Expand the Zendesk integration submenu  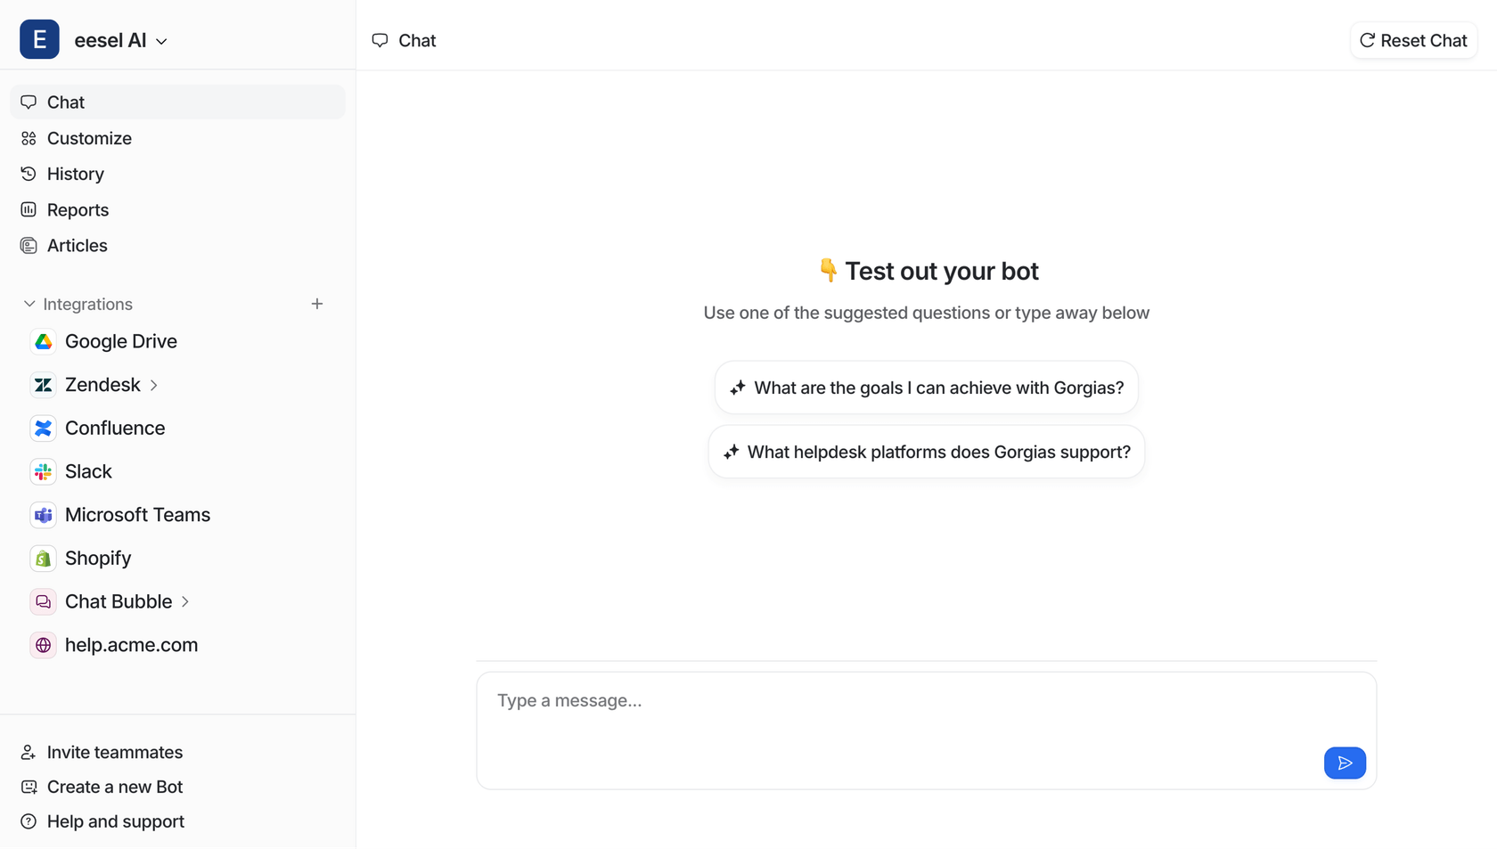click(x=154, y=385)
